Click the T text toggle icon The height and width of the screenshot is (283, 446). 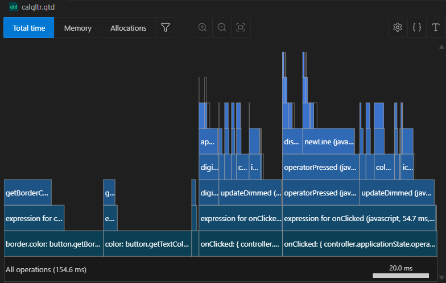click(436, 28)
